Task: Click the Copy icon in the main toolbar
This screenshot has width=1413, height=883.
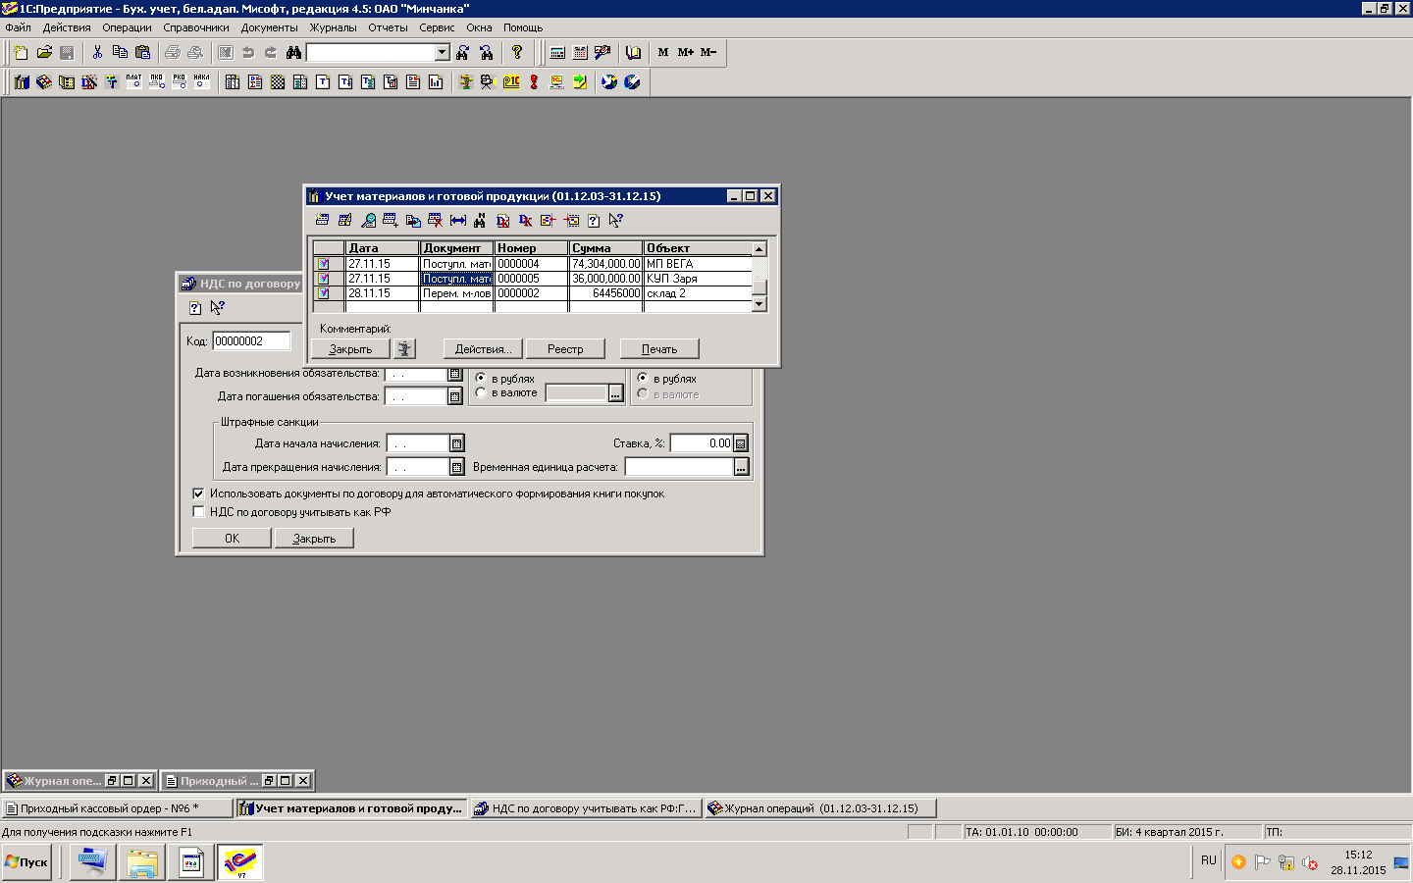Action: (120, 52)
